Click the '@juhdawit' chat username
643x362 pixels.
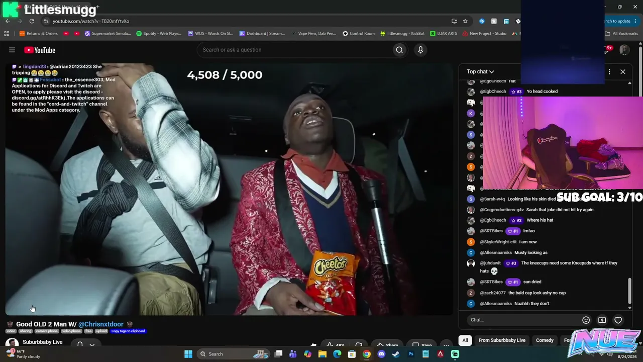tap(490, 263)
